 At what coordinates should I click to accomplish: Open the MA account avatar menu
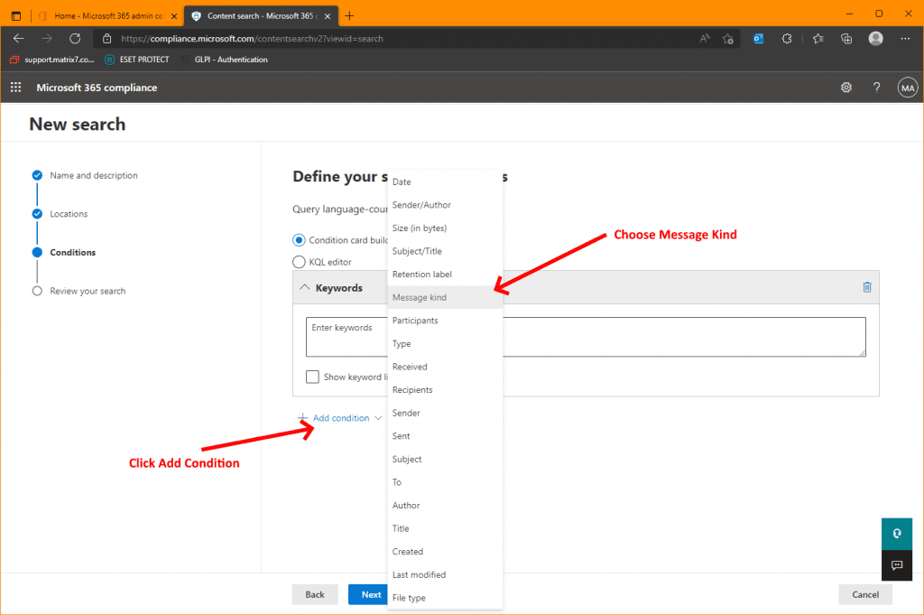[908, 88]
